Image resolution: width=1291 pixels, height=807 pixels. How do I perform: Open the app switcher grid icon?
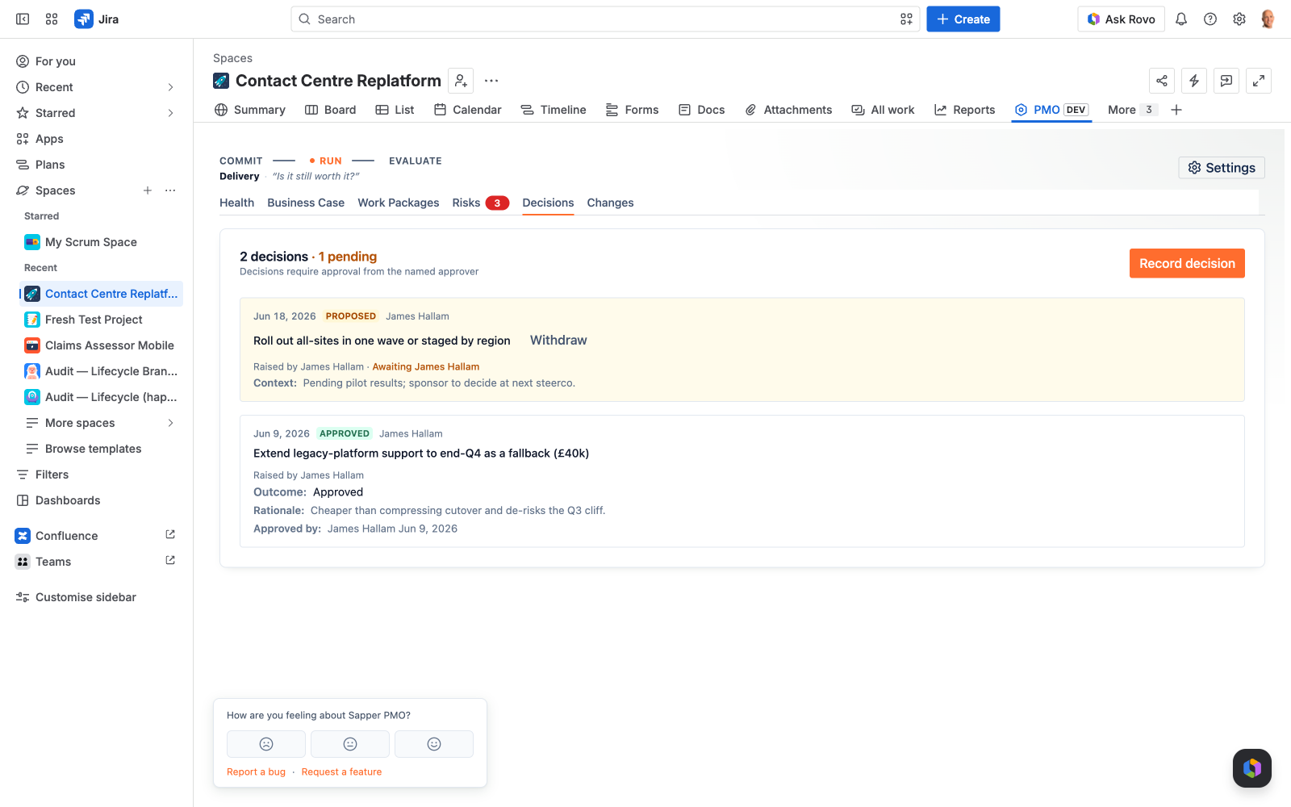[x=52, y=19]
